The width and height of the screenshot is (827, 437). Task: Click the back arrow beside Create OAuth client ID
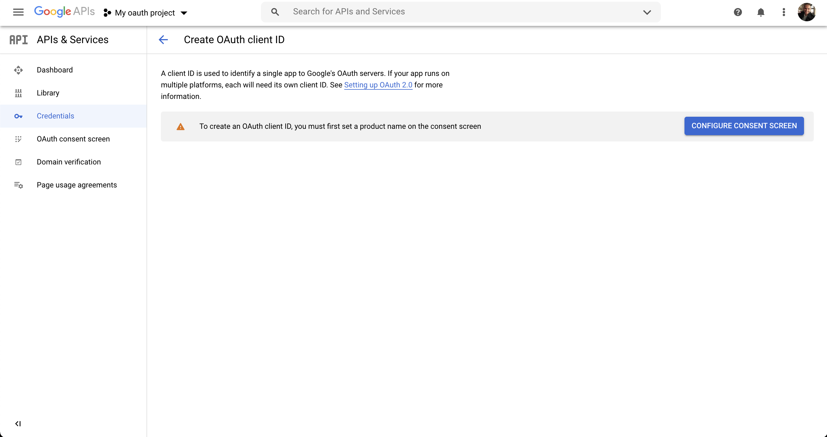[x=164, y=39]
